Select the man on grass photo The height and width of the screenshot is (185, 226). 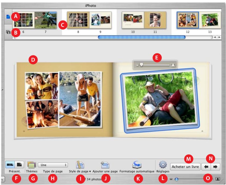coord(160,100)
